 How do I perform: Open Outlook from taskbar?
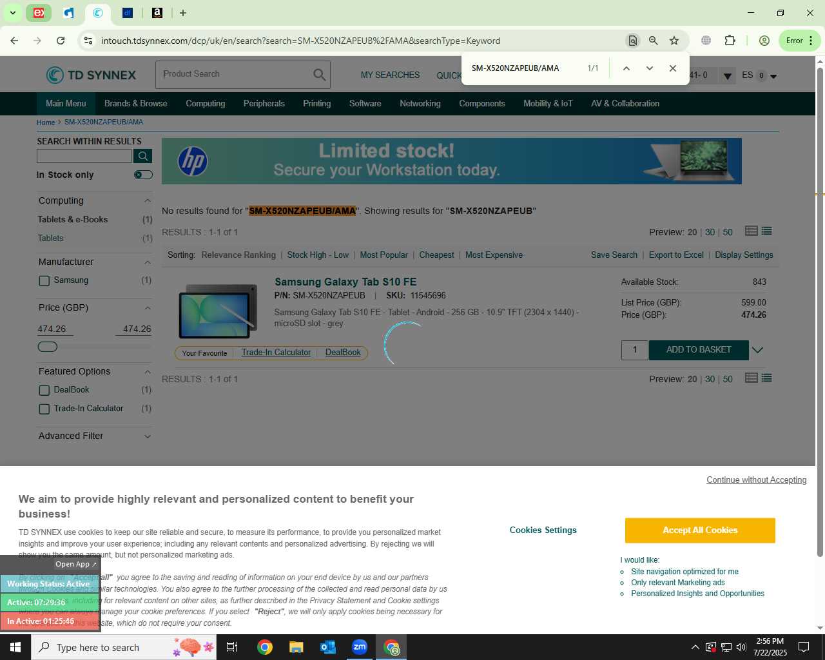(327, 647)
